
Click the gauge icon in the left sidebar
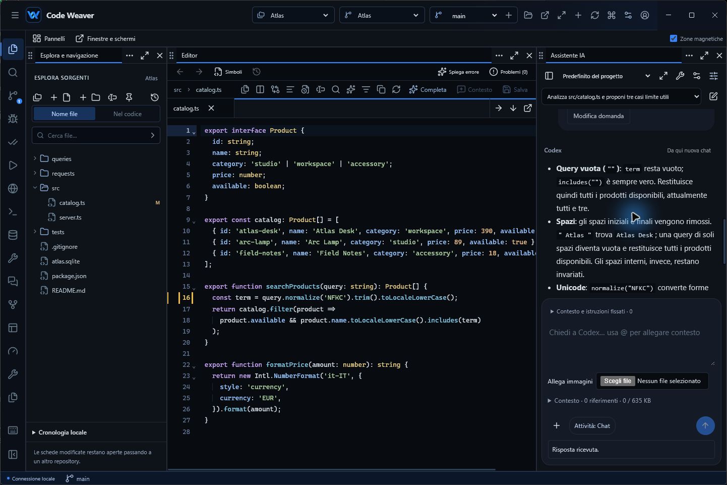13,351
